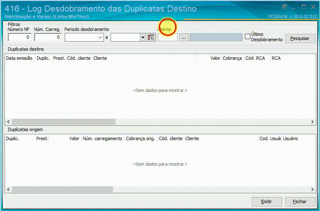Image resolution: width=320 pixels, height=211 pixels.
Task: Open the period end date dropdown arrow
Action: [143, 38]
